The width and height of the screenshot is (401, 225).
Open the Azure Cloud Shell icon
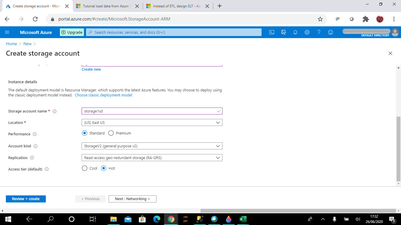(x=272, y=32)
